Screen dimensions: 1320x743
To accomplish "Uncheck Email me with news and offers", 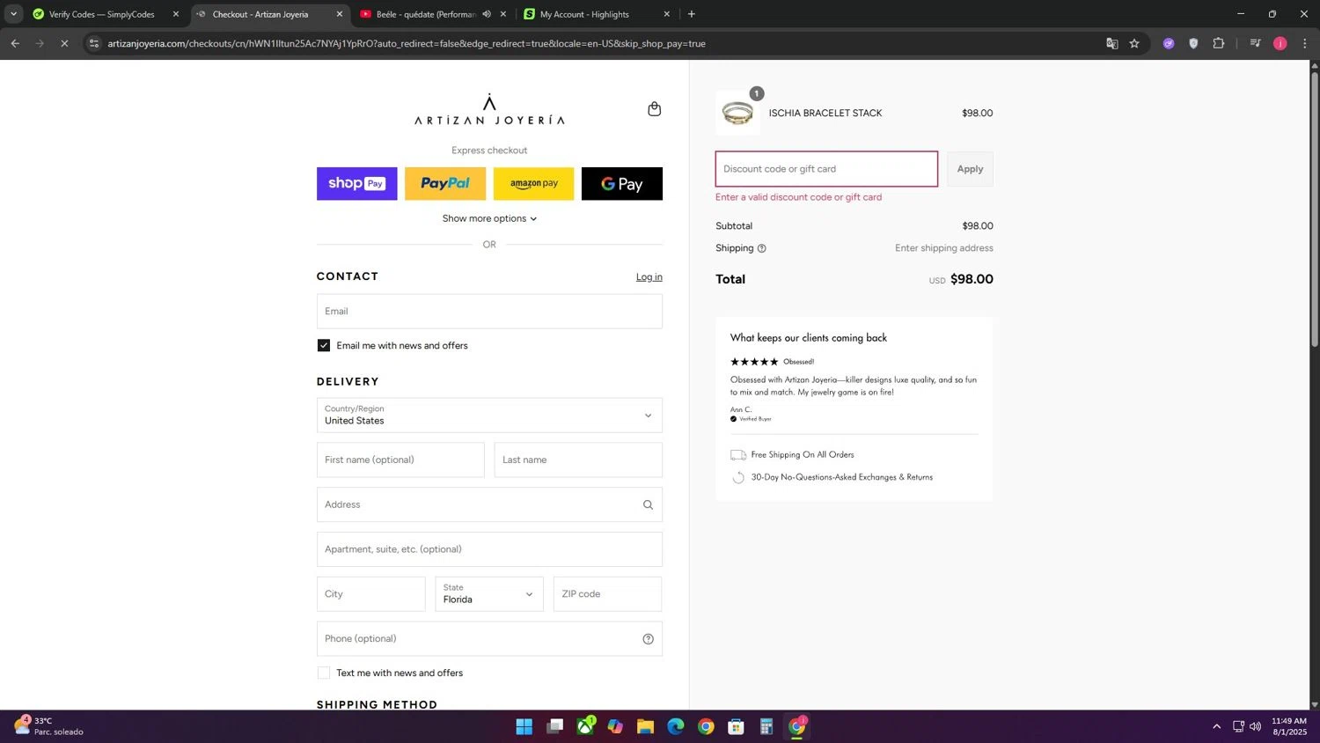I will tap(324, 346).
